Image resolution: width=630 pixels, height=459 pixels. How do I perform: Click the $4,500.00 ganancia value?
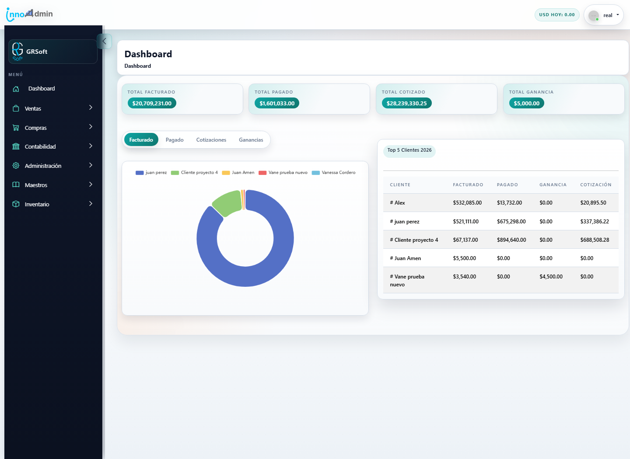click(x=551, y=277)
